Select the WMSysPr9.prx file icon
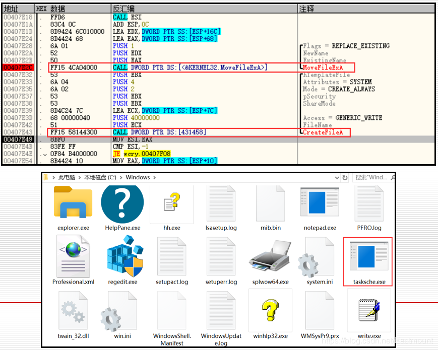This screenshot has width=438, height=350. pyautogui.click(x=320, y=310)
